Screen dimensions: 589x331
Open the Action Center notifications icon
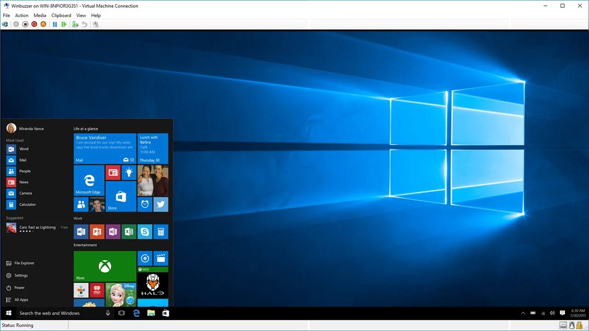(x=562, y=313)
